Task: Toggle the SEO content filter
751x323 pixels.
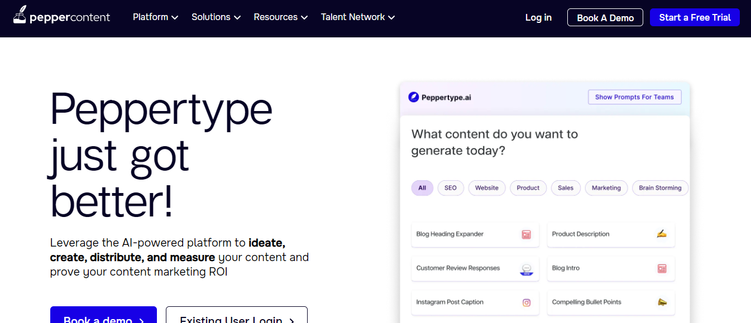Action: click(451, 188)
